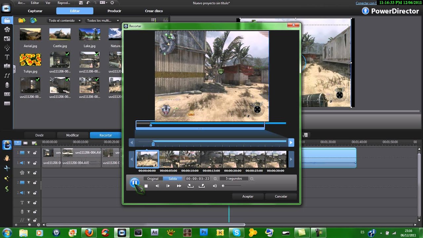Mute audio with speaker icon in Recortar
Image resolution: width=423 pixels, height=238 pixels.
[x=215, y=186]
